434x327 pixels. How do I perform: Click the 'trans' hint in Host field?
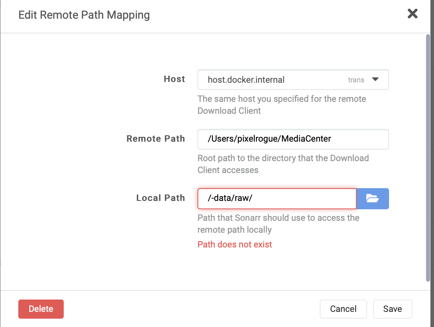point(356,80)
